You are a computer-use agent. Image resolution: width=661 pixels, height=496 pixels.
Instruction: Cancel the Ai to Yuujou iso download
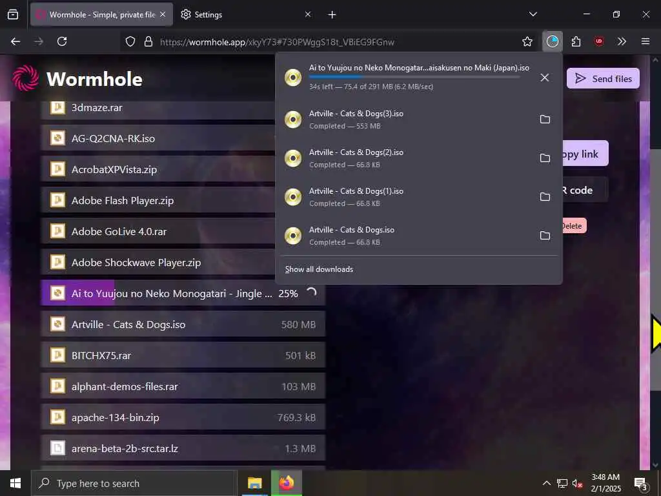click(545, 77)
